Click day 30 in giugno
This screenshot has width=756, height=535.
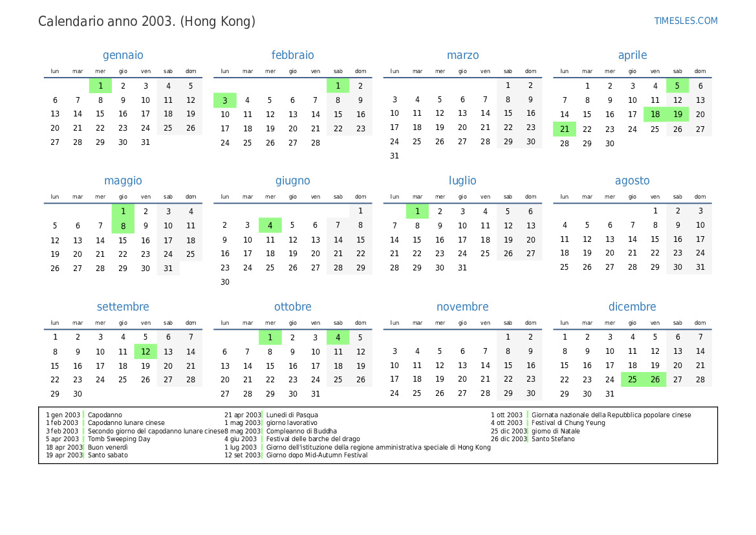[224, 281]
